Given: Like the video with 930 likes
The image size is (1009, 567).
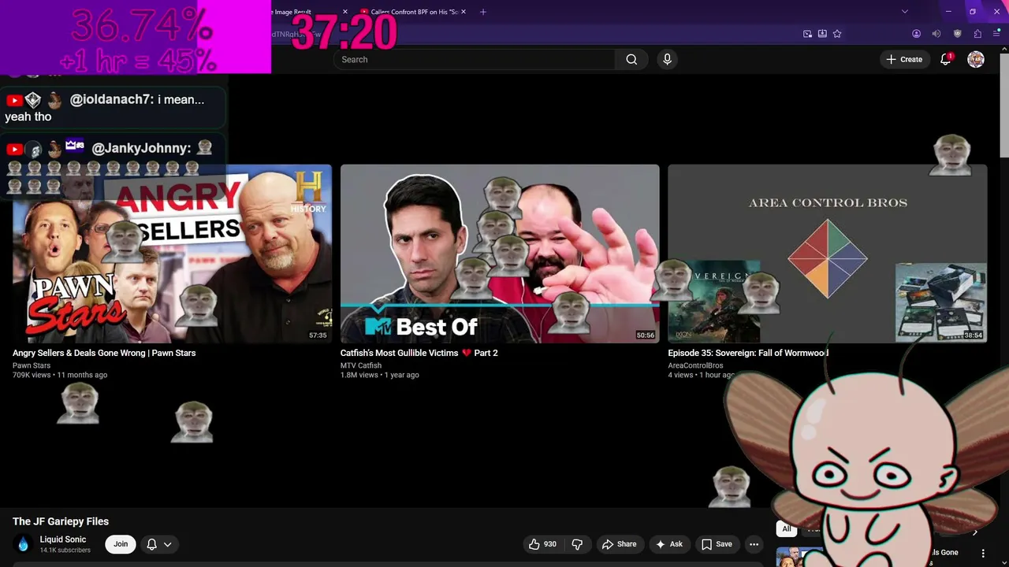Looking at the screenshot, I should coord(542,544).
